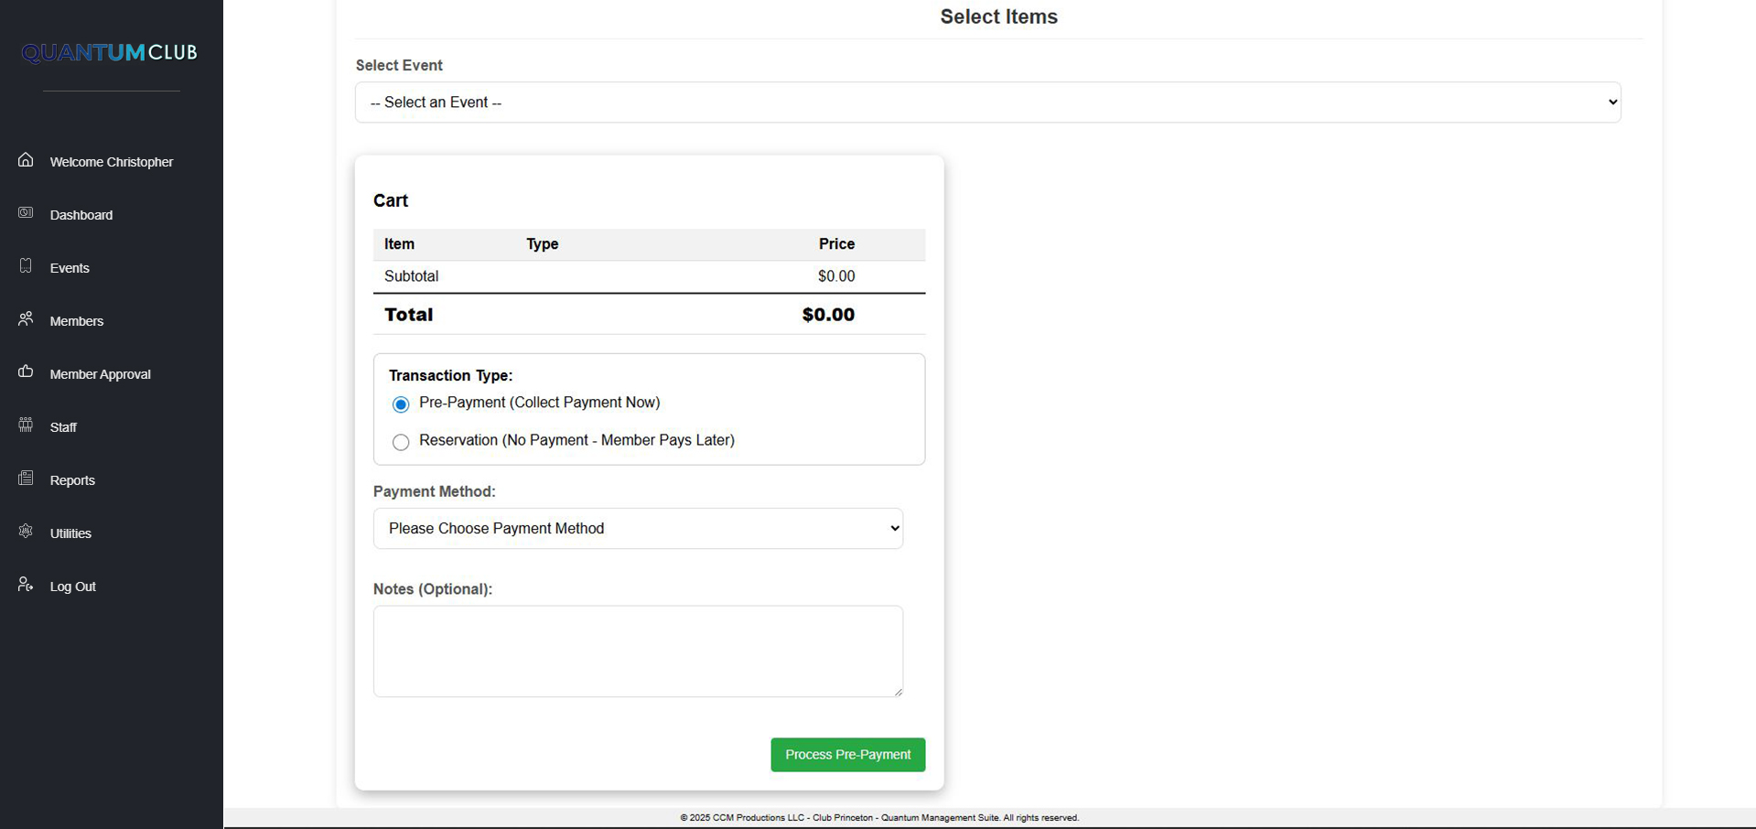The image size is (1756, 829).
Task: Click the Log Out icon
Action: point(26,585)
